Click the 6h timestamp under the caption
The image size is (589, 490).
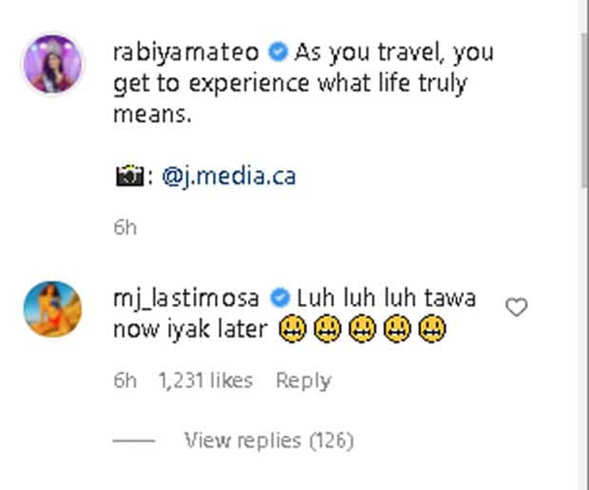(x=125, y=228)
